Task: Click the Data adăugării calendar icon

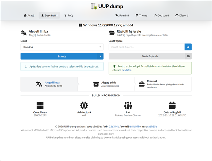Action: [x=172, y=105]
